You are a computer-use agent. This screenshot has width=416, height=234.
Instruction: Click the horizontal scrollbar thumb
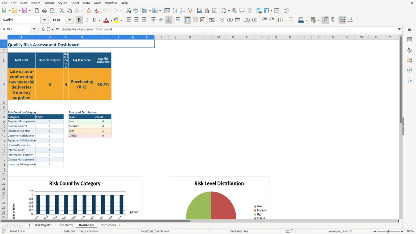coord(96,220)
